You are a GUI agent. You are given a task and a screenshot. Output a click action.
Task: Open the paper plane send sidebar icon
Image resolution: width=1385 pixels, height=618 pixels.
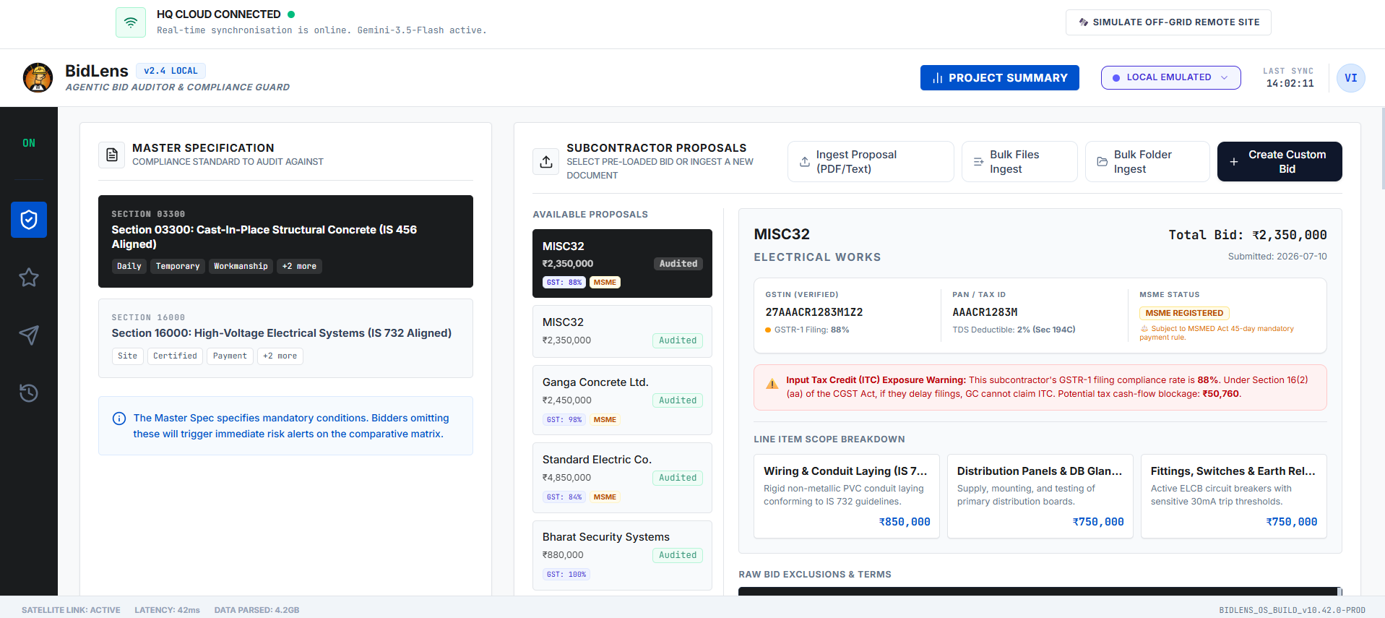pyautogui.click(x=29, y=335)
